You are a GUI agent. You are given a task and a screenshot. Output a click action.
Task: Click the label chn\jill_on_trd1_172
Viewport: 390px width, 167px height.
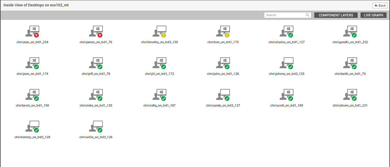click(x=159, y=74)
